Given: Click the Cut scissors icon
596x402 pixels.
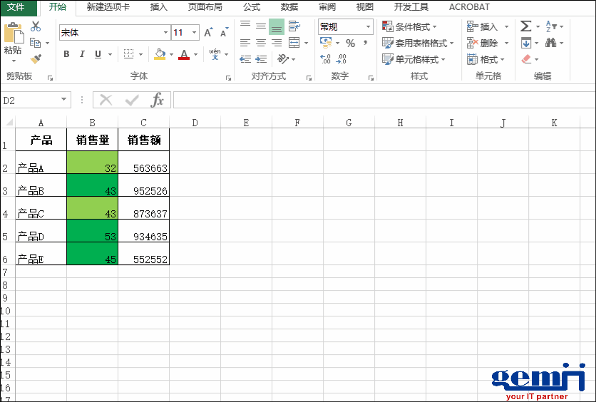Looking at the screenshot, I should click(36, 26).
